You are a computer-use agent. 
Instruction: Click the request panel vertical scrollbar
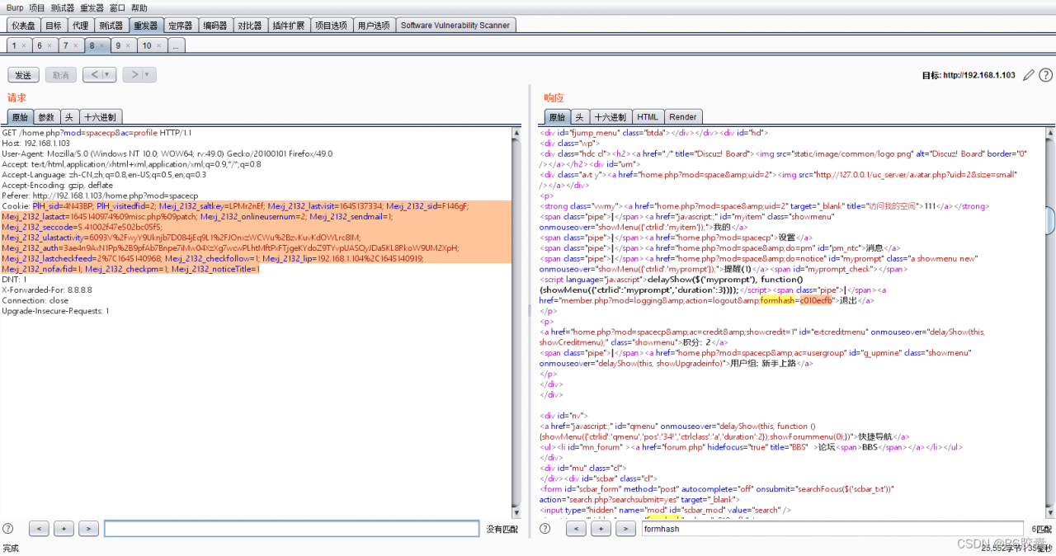[516, 322]
